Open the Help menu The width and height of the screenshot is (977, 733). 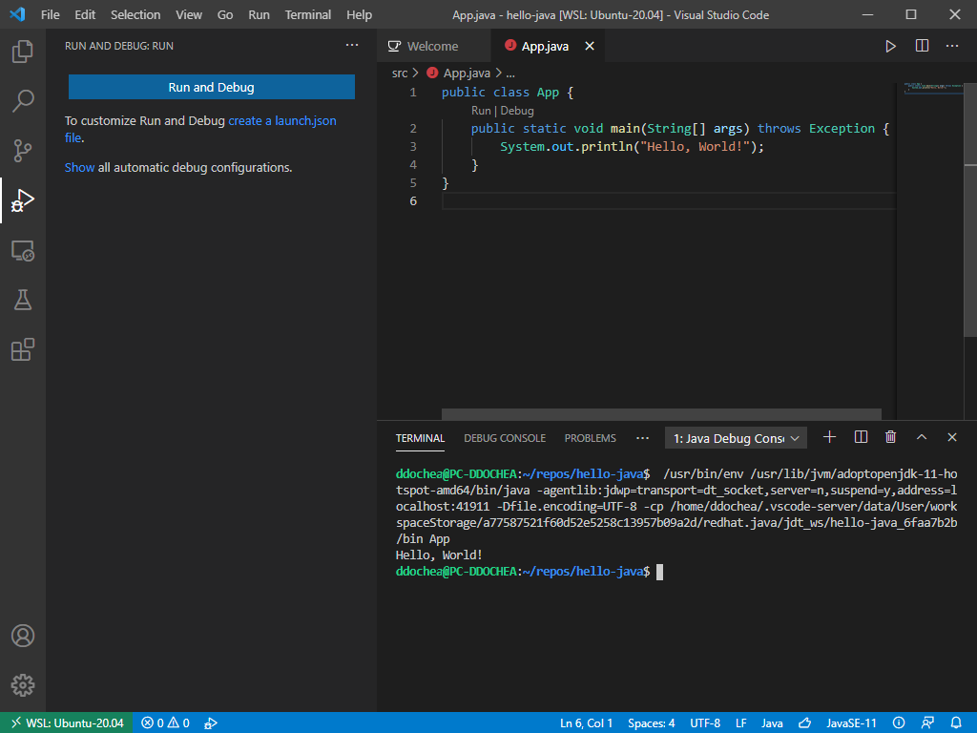359,14
